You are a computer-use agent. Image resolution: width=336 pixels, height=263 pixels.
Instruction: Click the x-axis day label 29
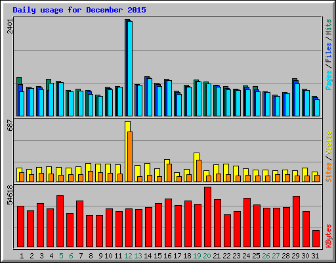coord(295,256)
